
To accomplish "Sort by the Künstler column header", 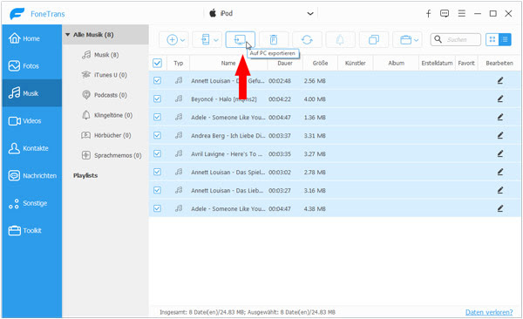I will (x=356, y=63).
